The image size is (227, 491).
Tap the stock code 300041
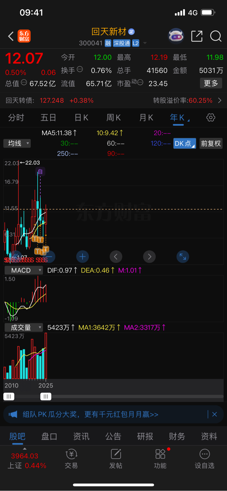[x=90, y=43]
